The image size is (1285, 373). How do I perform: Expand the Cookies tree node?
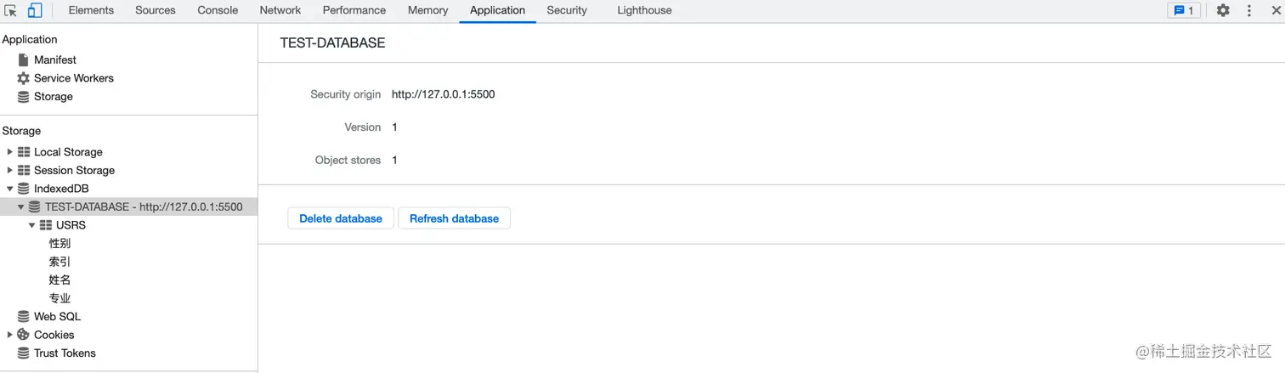tap(9, 335)
